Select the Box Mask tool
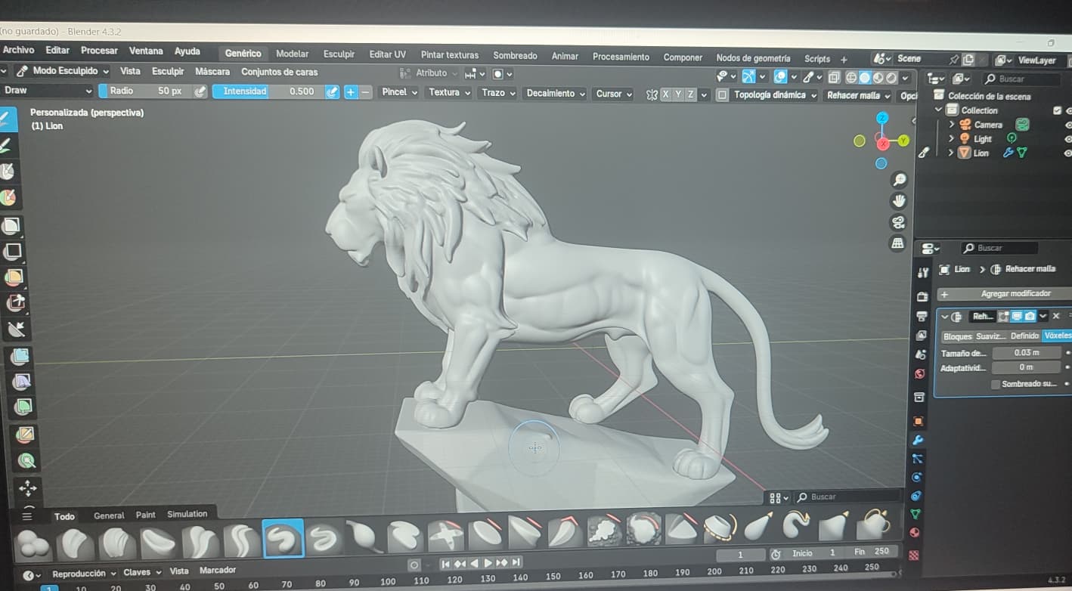 [11, 225]
